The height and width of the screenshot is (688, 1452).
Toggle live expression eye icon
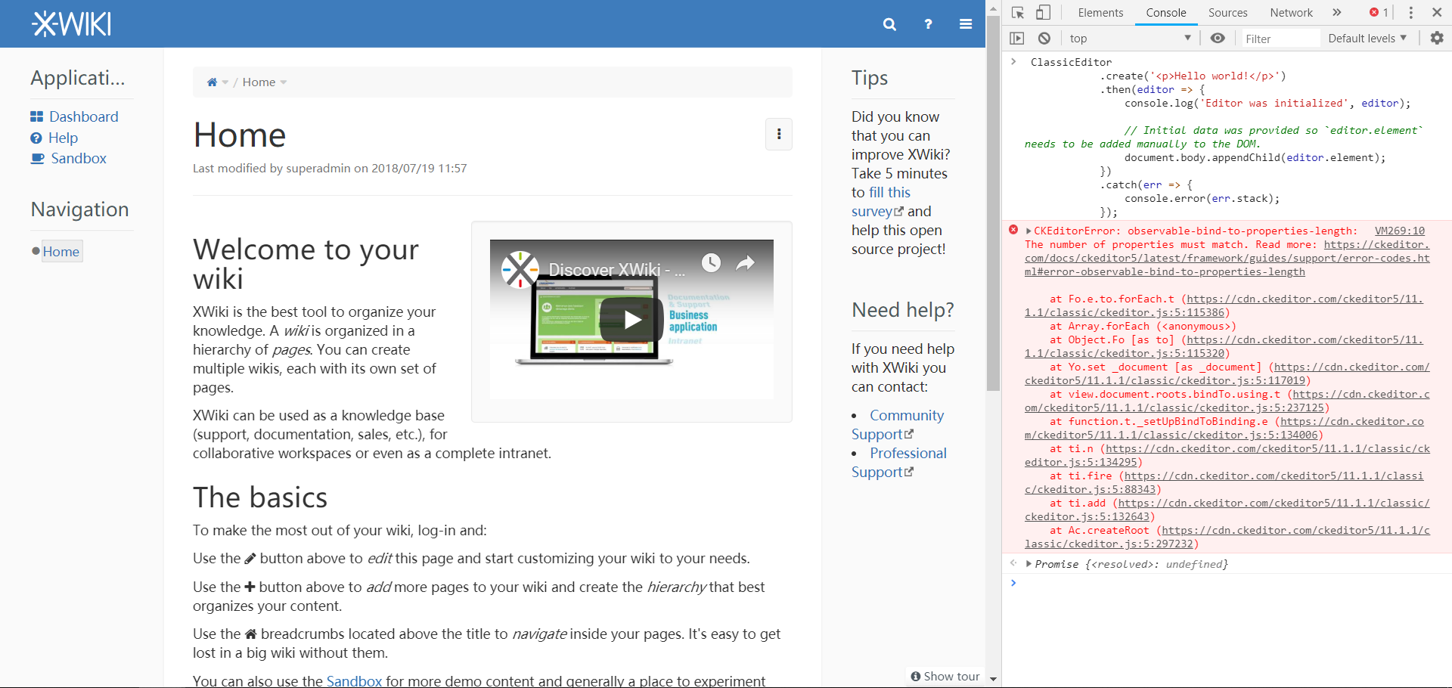[1218, 39]
